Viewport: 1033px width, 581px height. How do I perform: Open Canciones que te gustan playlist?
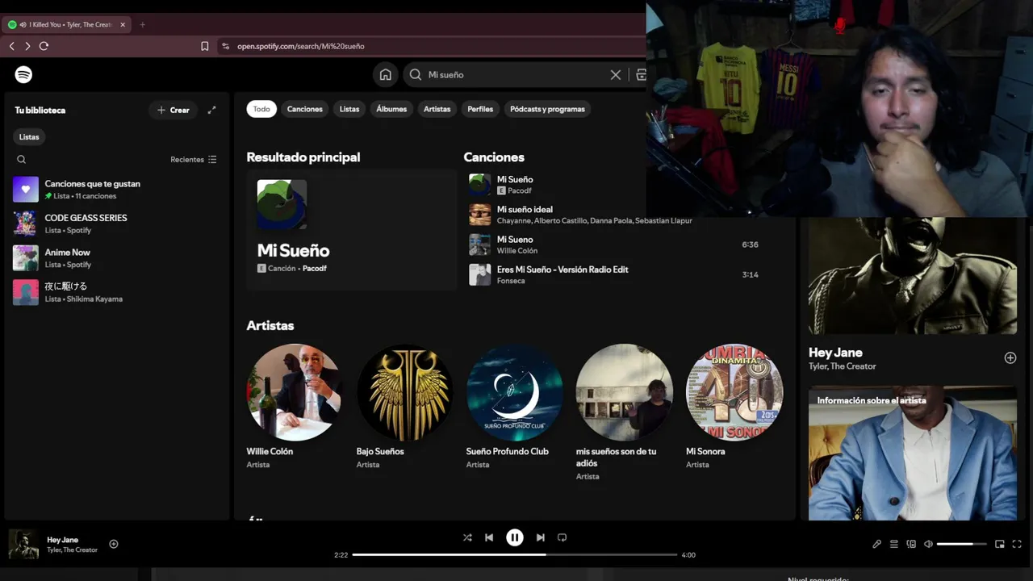click(117, 190)
